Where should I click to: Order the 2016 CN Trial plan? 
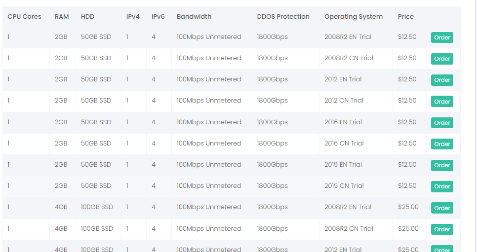tap(442, 144)
